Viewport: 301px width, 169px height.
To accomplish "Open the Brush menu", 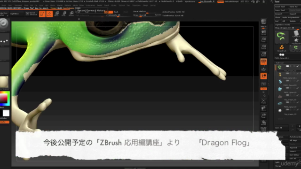I will point(4,5).
